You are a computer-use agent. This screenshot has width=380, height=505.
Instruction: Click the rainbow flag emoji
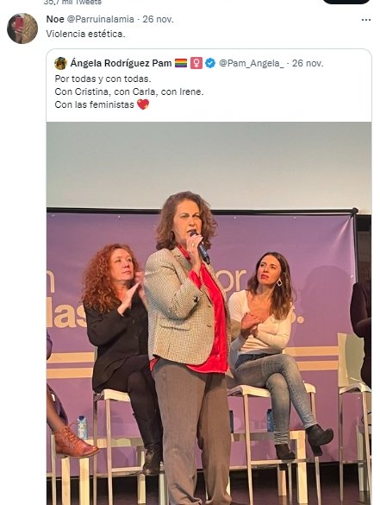click(181, 63)
